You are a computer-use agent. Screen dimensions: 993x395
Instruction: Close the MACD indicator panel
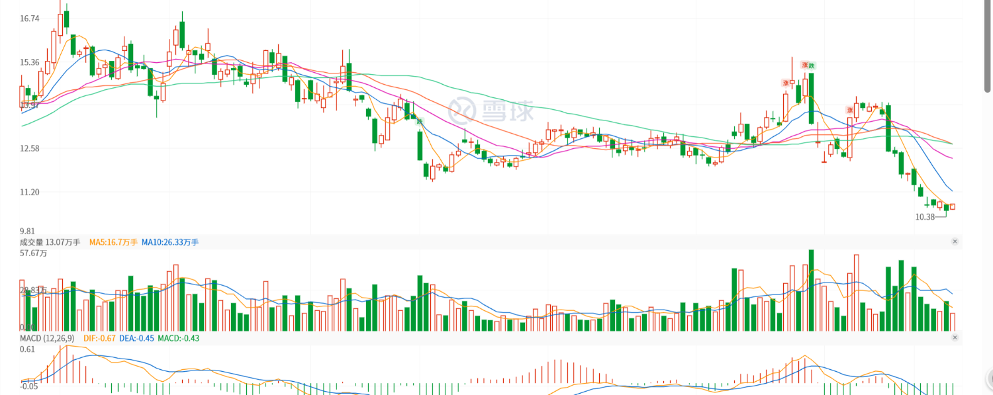[x=955, y=337]
